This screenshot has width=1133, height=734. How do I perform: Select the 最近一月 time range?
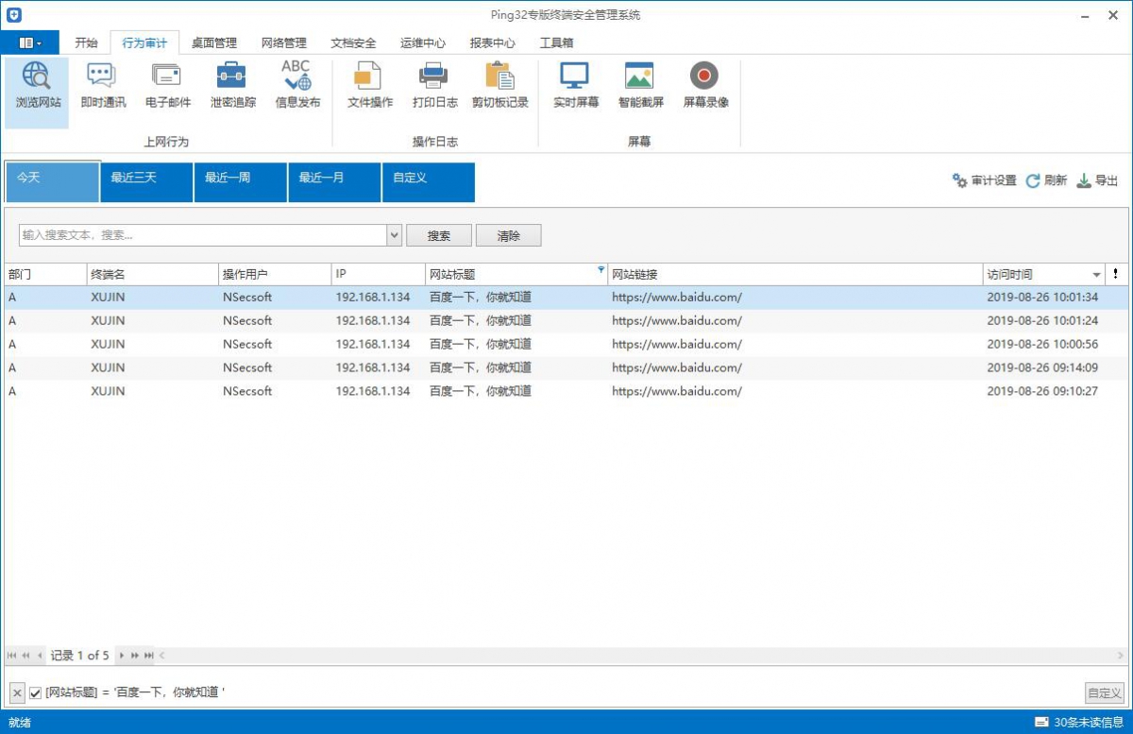point(334,181)
